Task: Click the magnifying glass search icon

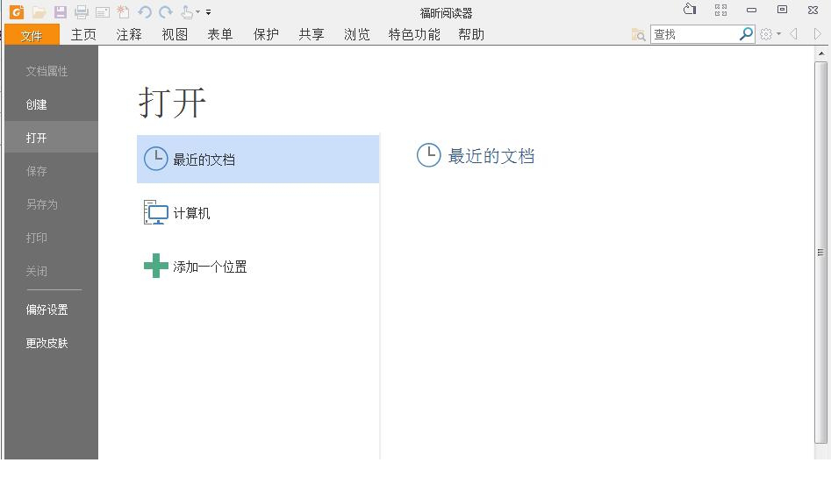Action: 746,34
